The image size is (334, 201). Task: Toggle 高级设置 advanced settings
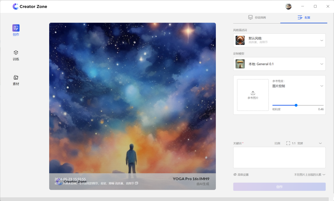click(x=241, y=175)
